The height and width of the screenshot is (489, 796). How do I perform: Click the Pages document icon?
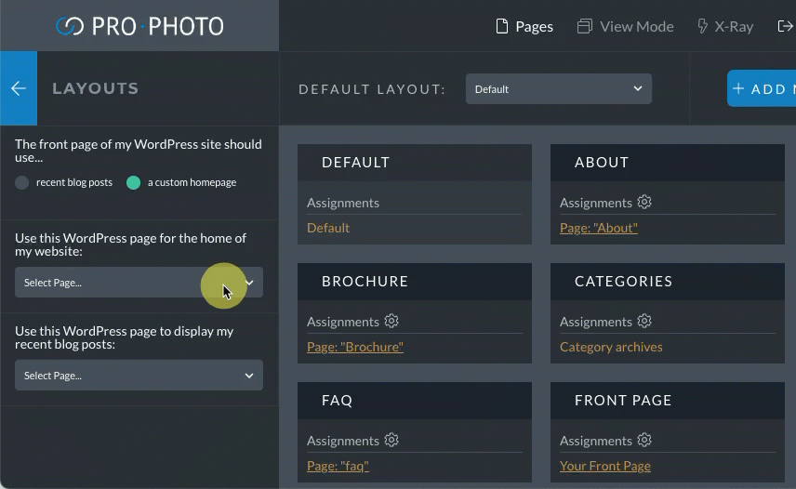pos(501,26)
